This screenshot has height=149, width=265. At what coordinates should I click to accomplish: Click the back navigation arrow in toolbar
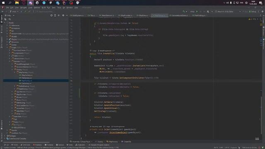point(2,12)
